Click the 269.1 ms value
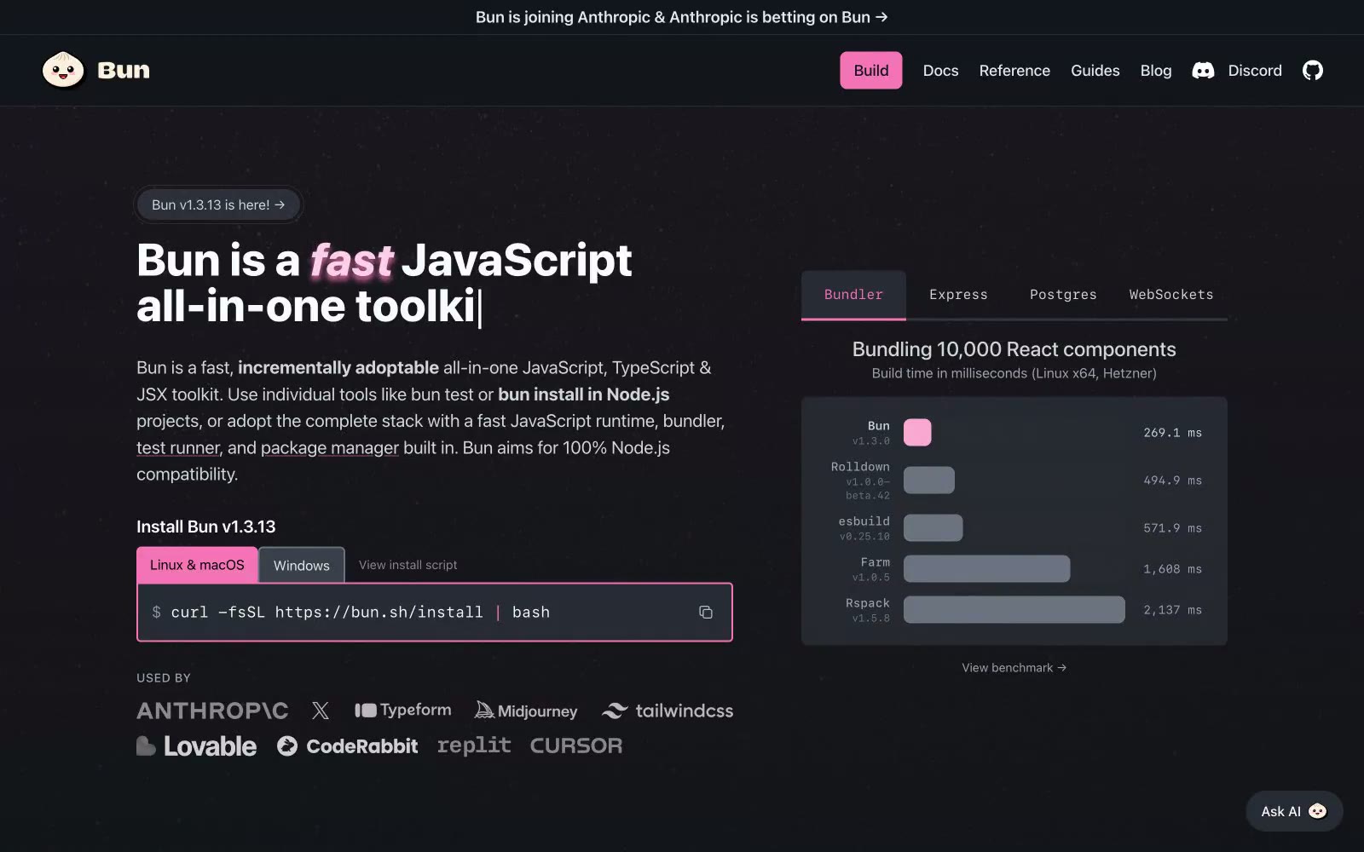 point(1172,433)
